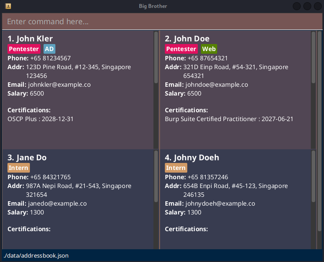Select the '1. John Kler' card title

pyautogui.click(x=30, y=39)
